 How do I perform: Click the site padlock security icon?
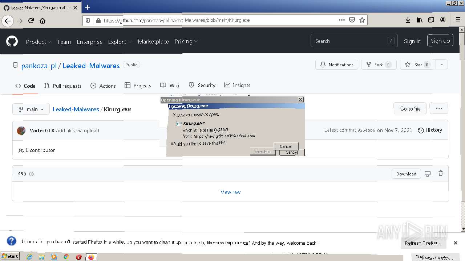[x=98, y=20]
